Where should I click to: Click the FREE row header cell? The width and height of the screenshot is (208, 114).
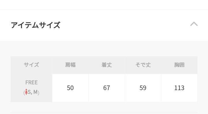pos(31,88)
